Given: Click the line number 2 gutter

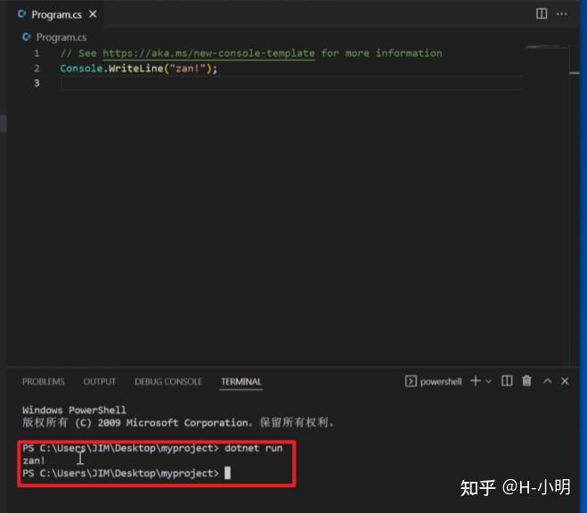Looking at the screenshot, I should pyautogui.click(x=37, y=69).
